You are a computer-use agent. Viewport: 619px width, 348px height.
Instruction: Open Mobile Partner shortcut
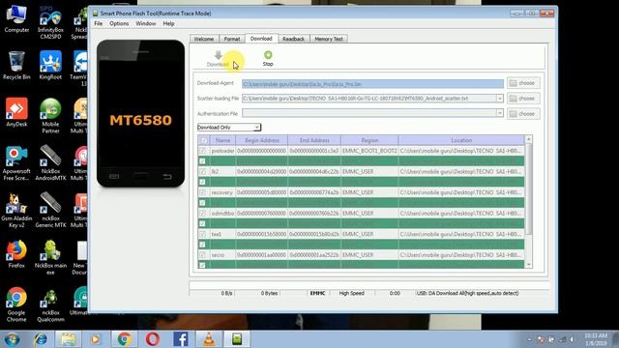(x=50, y=116)
